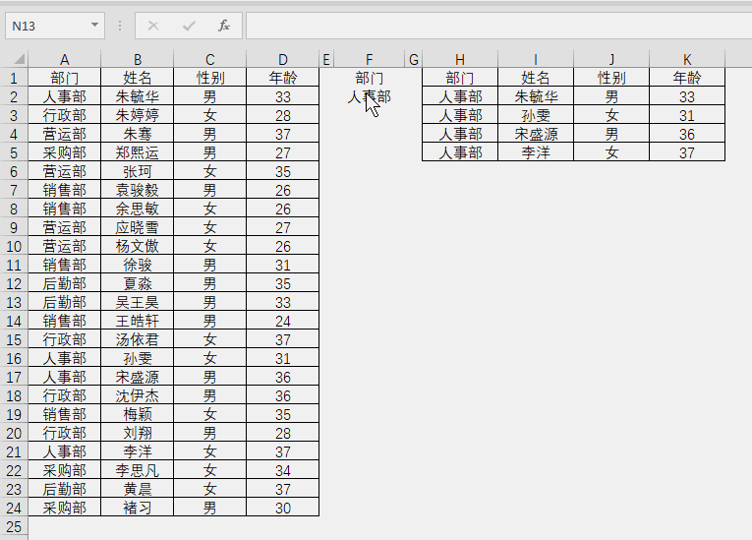Viewport: 752px width, 540px height.
Task: Click cell with name 梅颖
Action: 138,414
